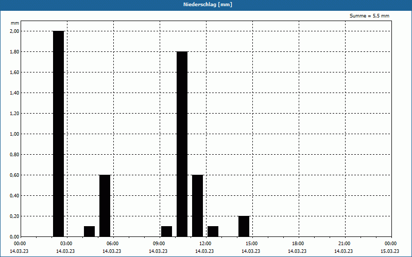The height and width of the screenshot is (257, 412).
Task: Click the '2,00' y-axis value
Action: coord(14,31)
